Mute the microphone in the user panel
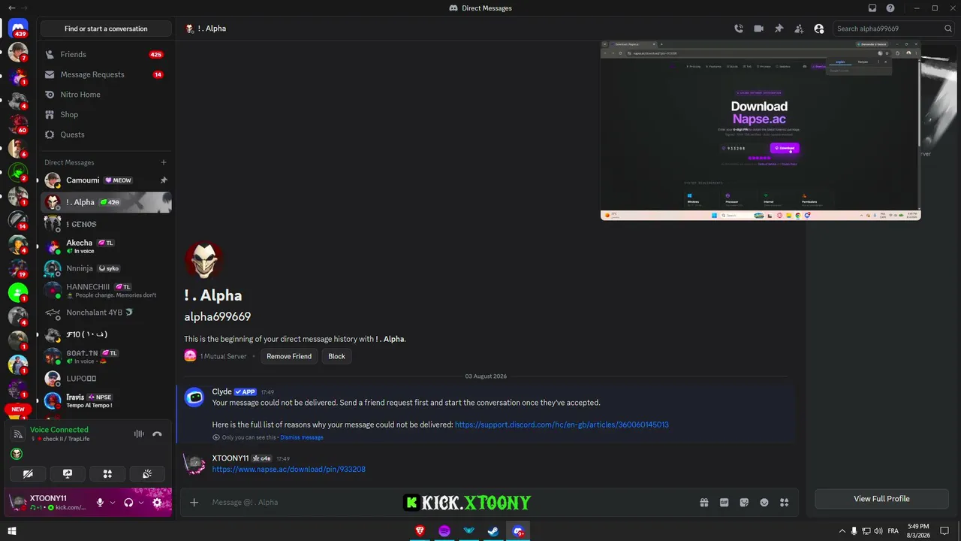The image size is (961, 541). click(x=100, y=503)
